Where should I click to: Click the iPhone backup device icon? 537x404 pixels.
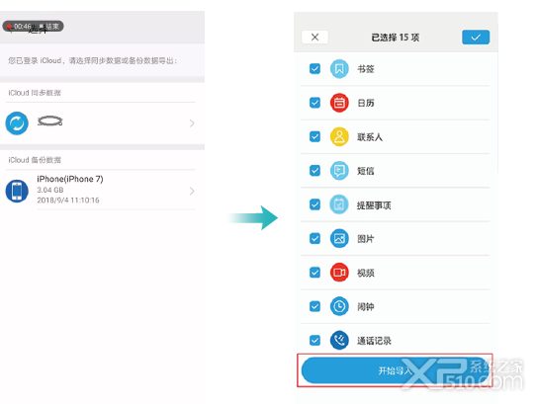pyautogui.click(x=17, y=191)
